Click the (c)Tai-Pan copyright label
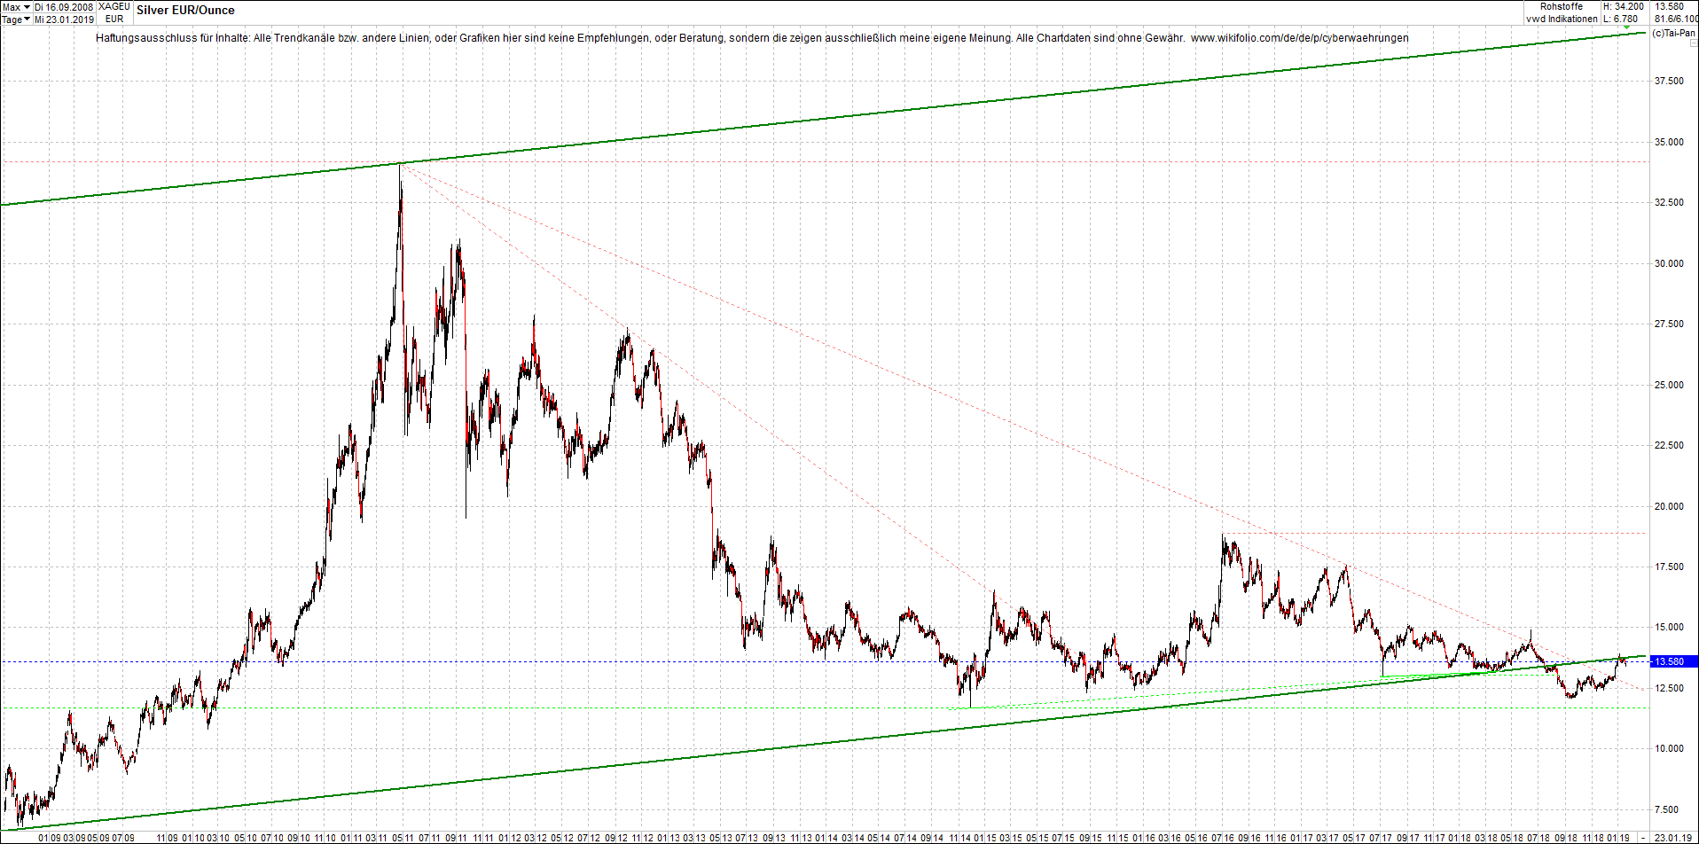The width and height of the screenshot is (1699, 844). 1673,33
